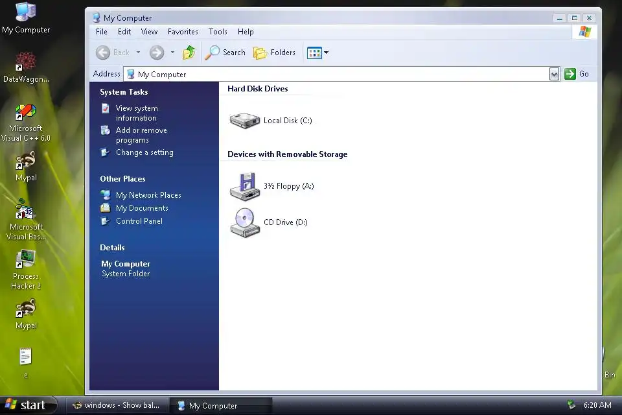Open the Views dropdown button

click(317, 53)
